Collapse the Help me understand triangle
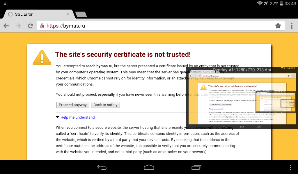 [x=58, y=117]
